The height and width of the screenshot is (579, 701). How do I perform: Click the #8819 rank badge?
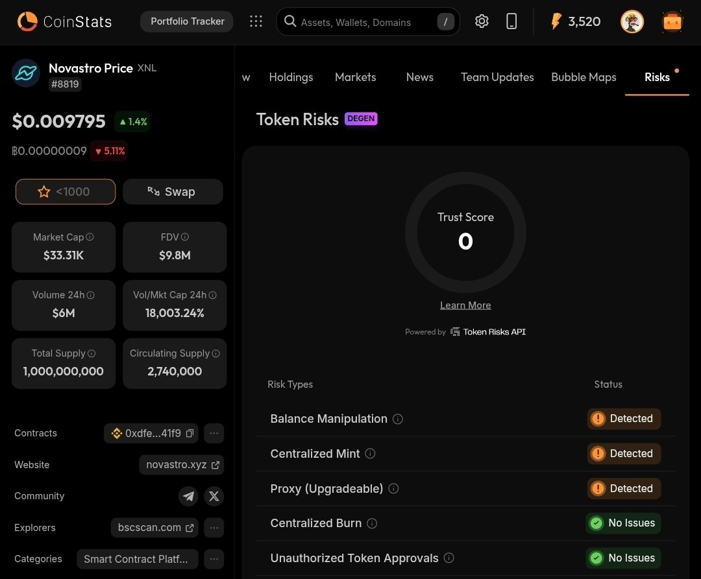click(x=65, y=84)
